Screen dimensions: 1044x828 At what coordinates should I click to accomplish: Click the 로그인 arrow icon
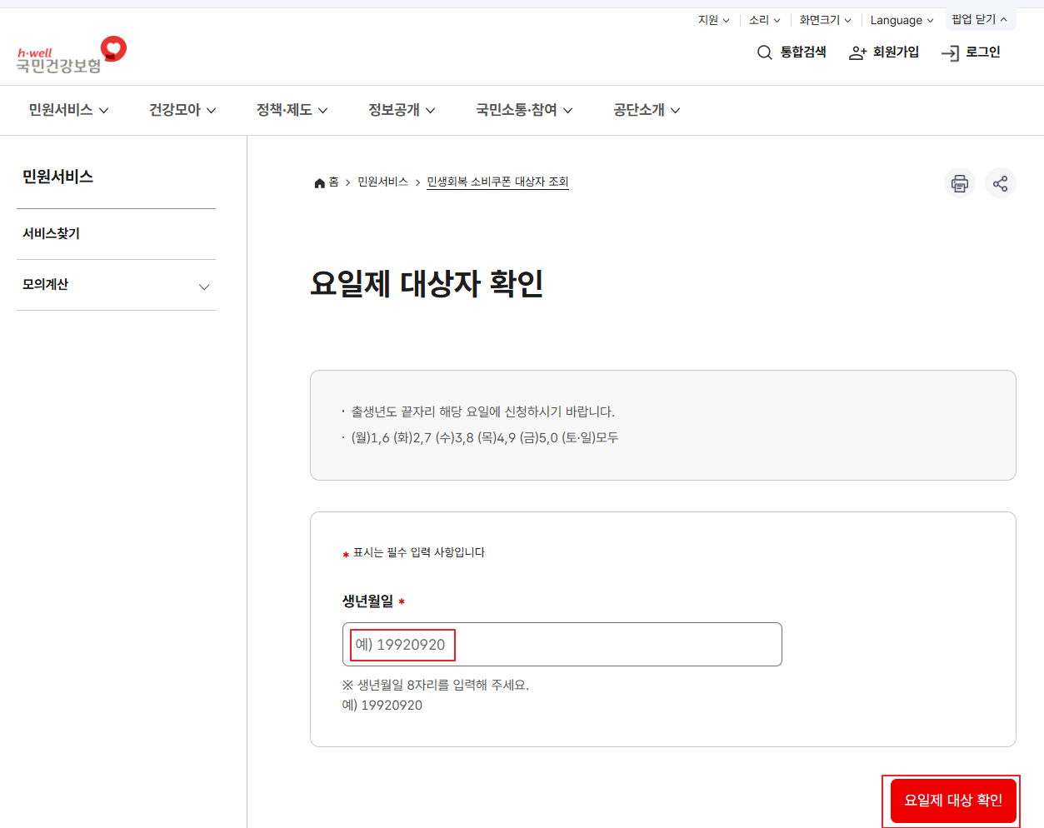pyautogui.click(x=950, y=53)
